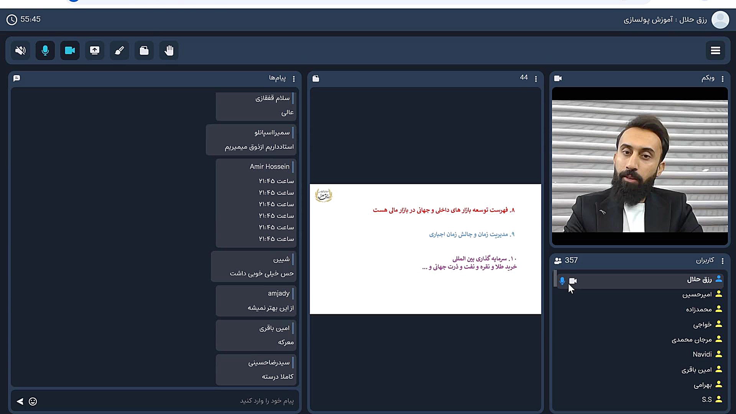Raise hand with the hand icon
The height and width of the screenshot is (414, 736).
point(169,51)
